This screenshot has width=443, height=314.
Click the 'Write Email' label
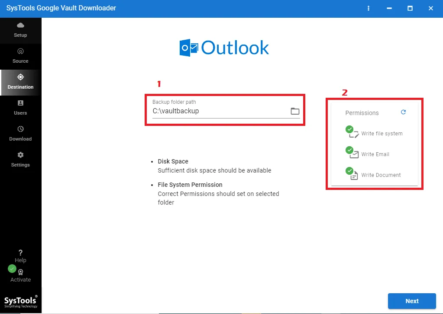coord(375,154)
